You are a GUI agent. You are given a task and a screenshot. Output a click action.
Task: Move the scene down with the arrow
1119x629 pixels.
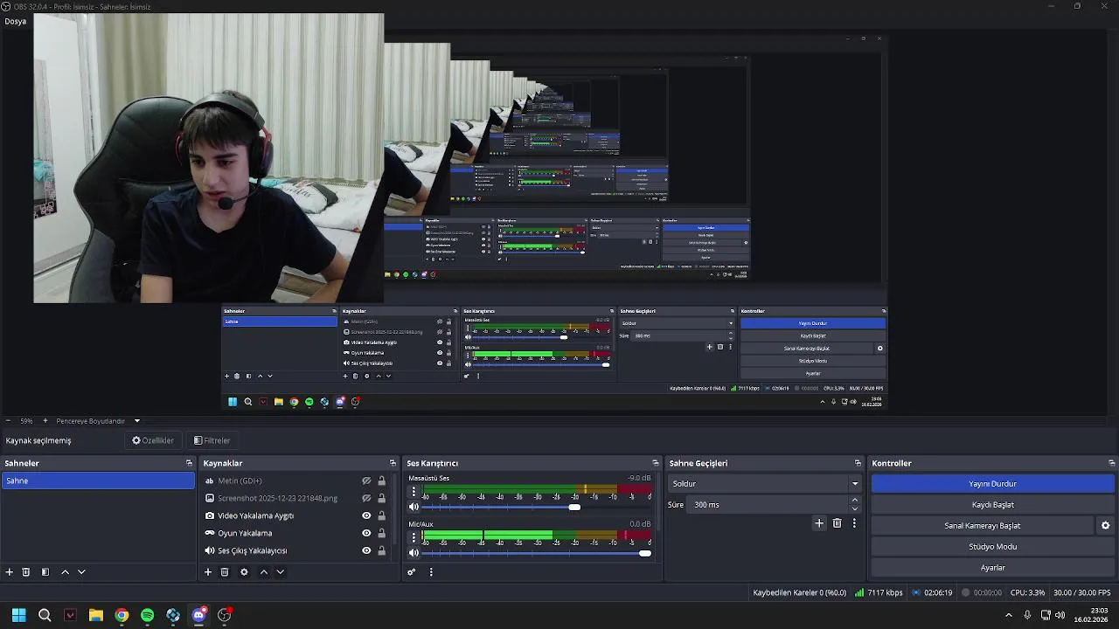(81, 572)
